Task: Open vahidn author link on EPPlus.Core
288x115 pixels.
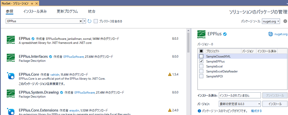Action: click(55, 75)
